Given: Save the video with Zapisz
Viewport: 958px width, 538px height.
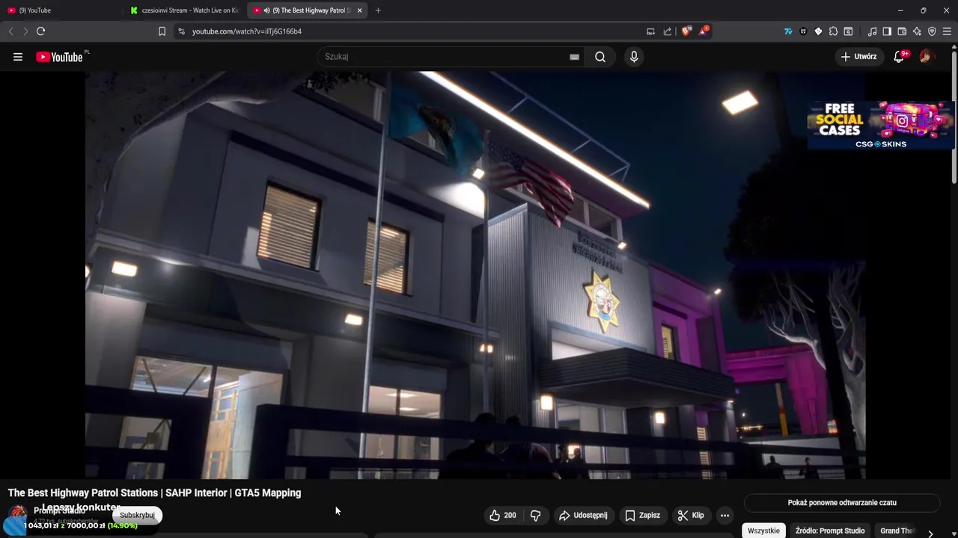Looking at the screenshot, I should (642, 515).
